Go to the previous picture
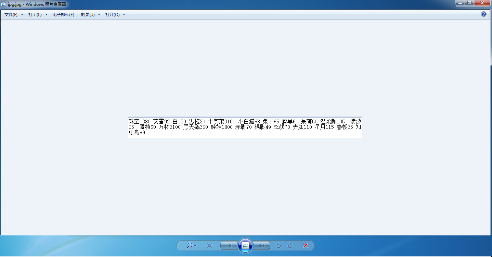The width and height of the screenshot is (492, 257). coord(229,245)
